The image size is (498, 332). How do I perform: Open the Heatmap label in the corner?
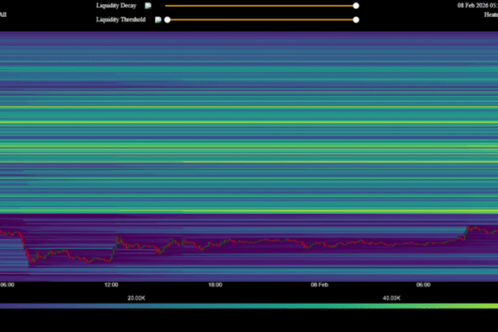[x=491, y=15]
